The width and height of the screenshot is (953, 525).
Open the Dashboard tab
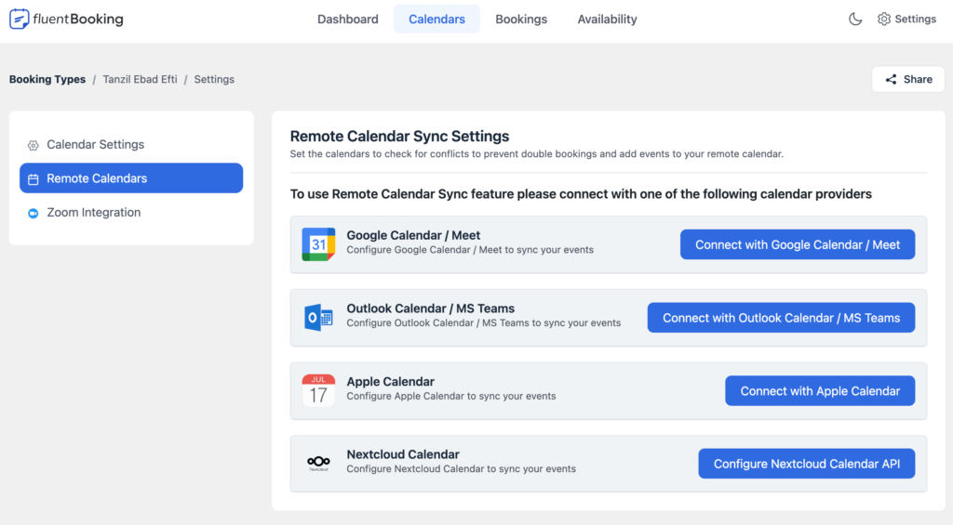click(348, 19)
